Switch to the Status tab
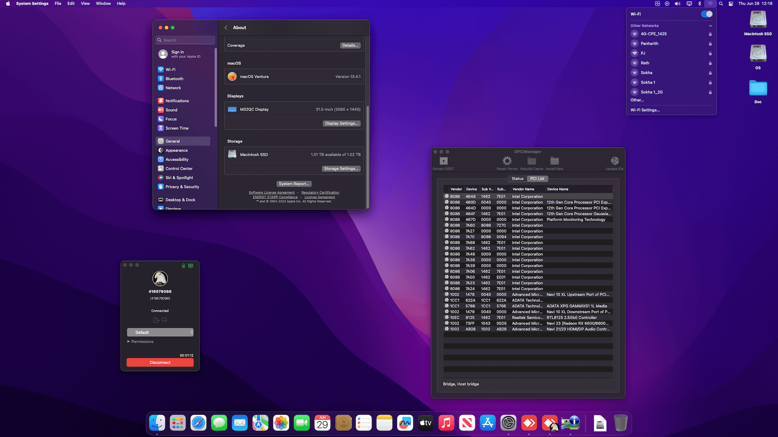This screenshot has width=778, height=437. coord(517,179)
